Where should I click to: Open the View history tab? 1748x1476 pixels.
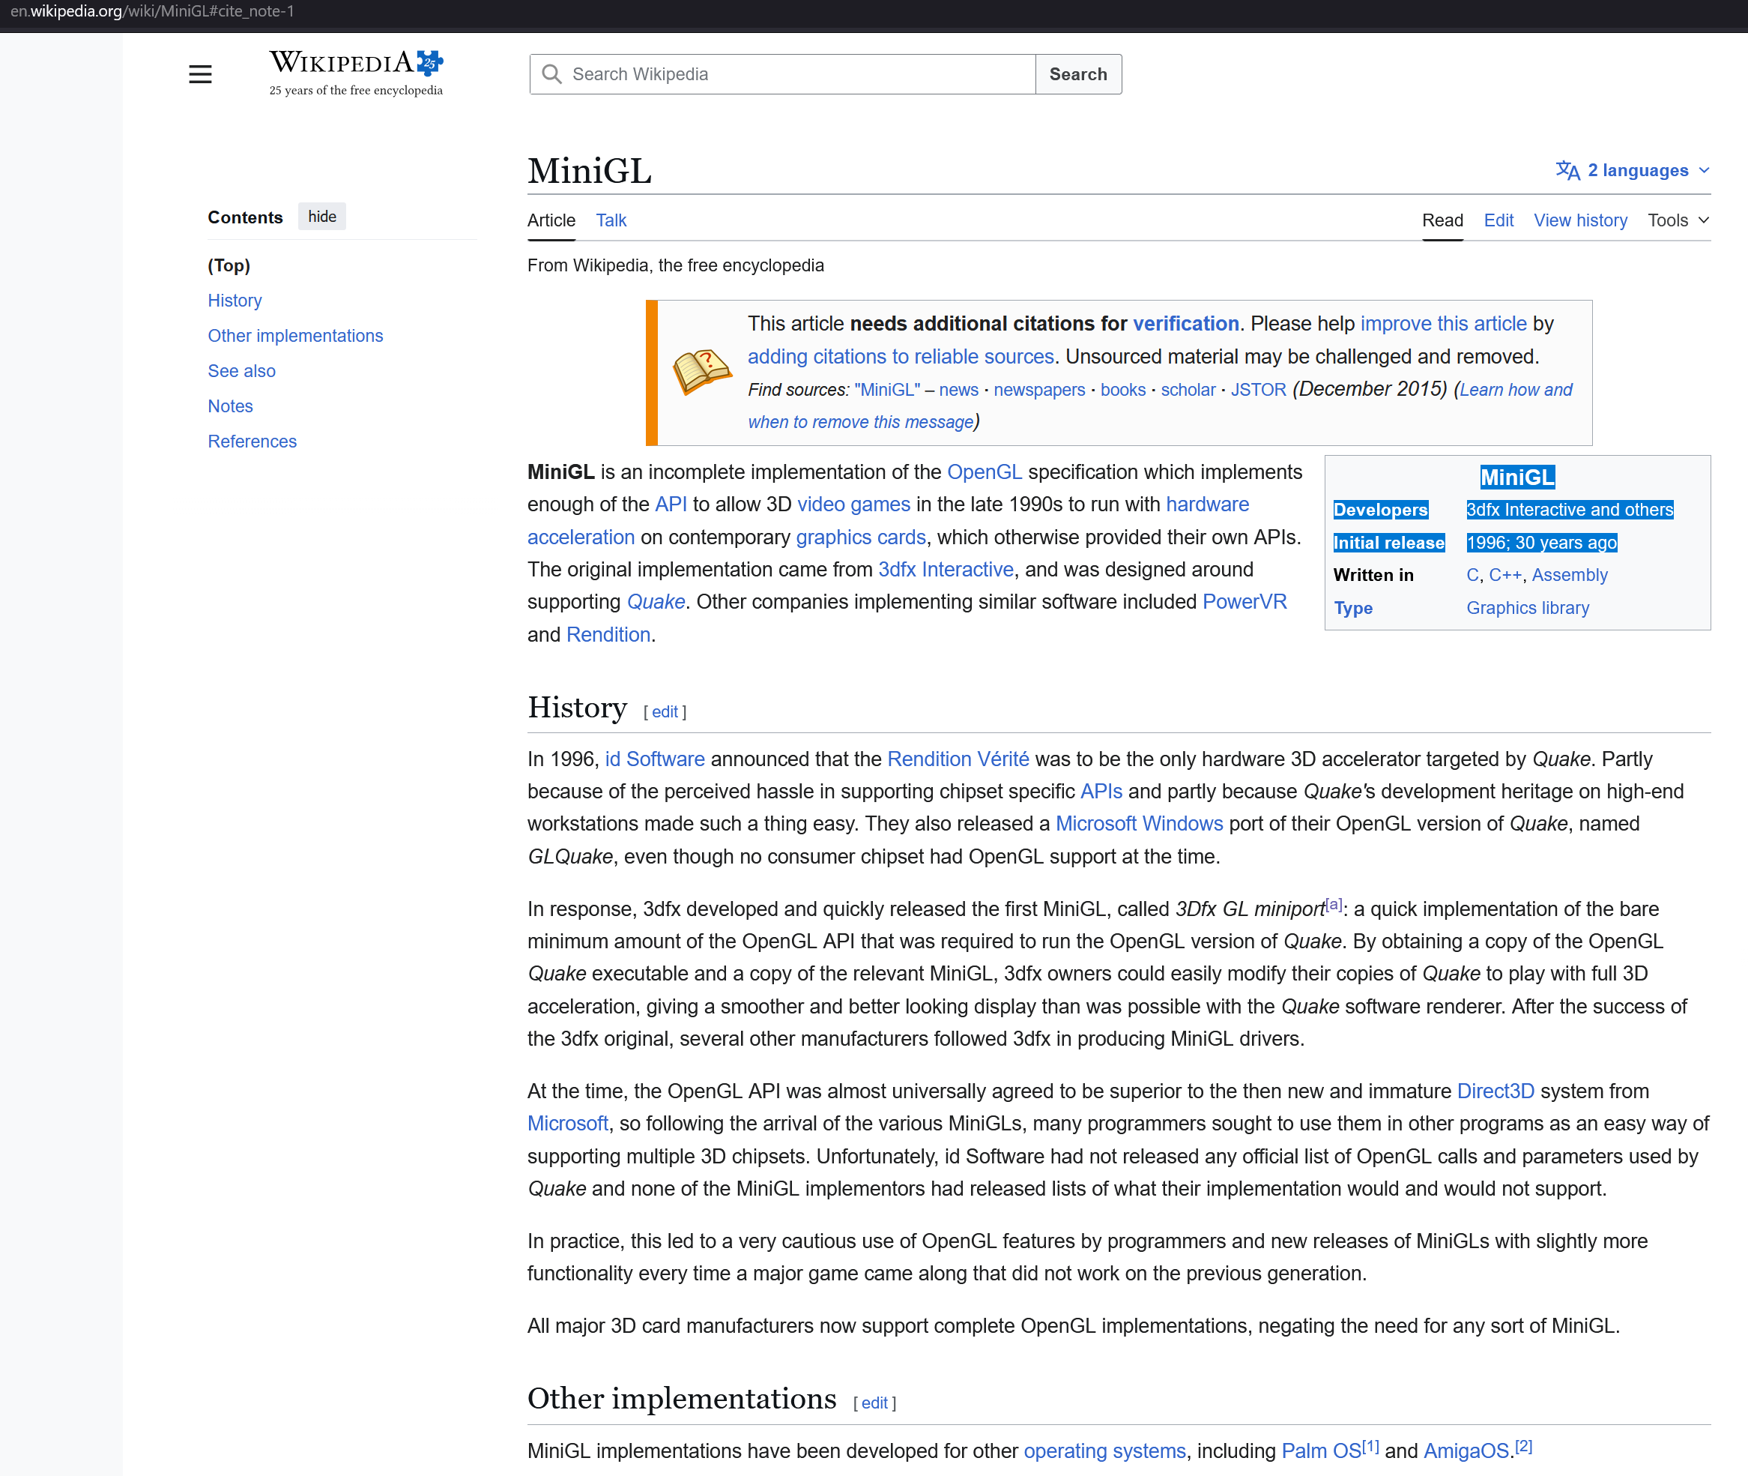(x=1580, y=221)
